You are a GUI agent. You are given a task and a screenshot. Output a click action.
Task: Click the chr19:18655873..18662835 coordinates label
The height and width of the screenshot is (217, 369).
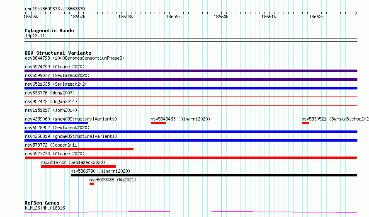click(x=55, y=9)
